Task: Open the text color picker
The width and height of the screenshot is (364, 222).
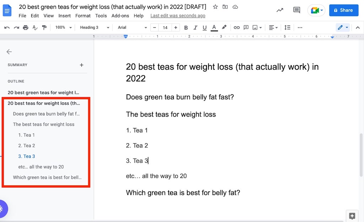Action: click(x=214, y=27)
